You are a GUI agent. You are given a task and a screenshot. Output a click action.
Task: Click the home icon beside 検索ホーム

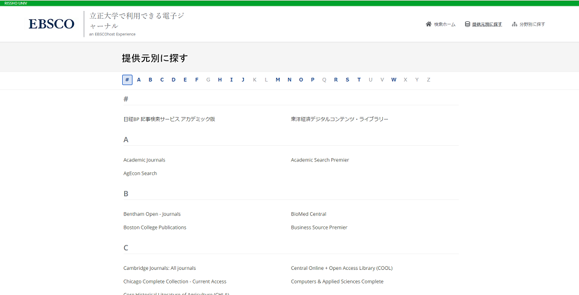pos(428,24)
